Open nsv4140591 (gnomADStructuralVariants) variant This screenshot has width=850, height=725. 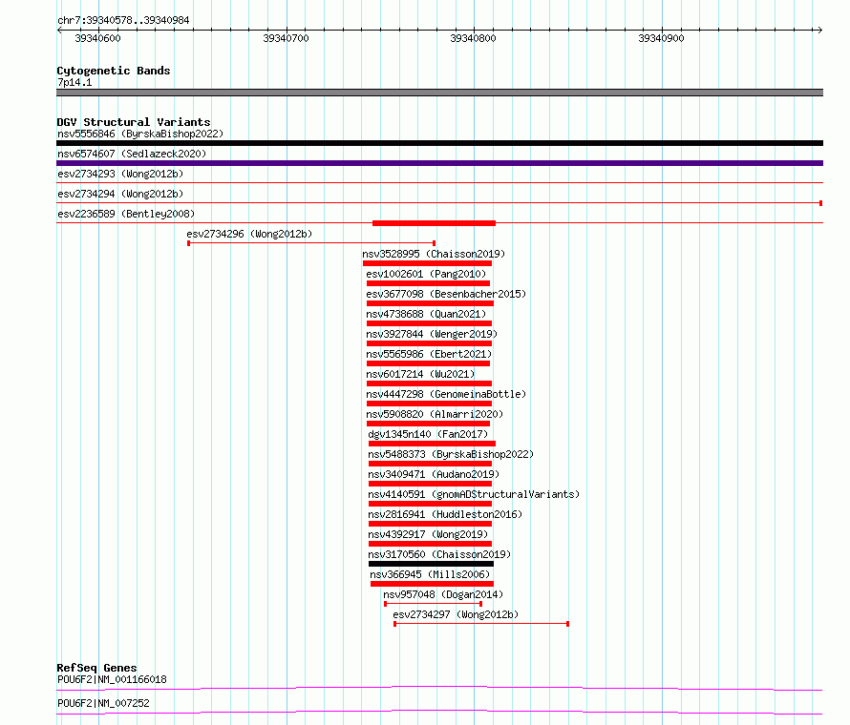coord(474,494)
